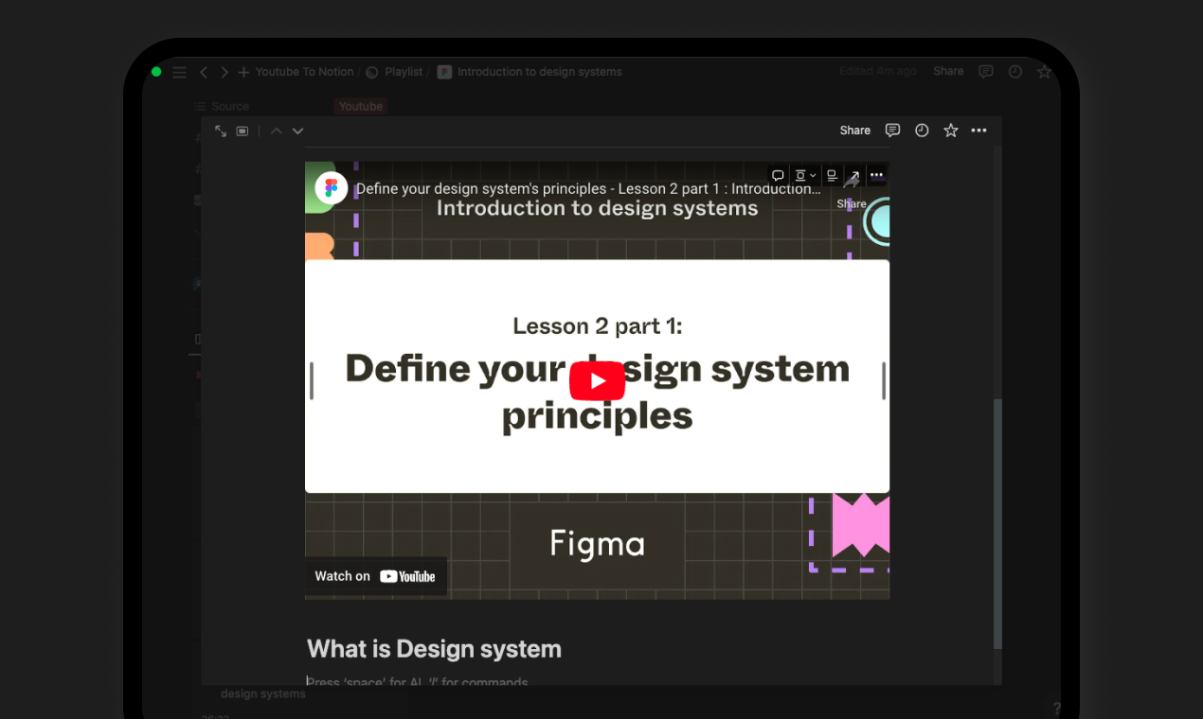Click the YouTube Share arrow on video
Image resolution: width=1203 pixels, height=719 pixels.
[x=852, y=192]
